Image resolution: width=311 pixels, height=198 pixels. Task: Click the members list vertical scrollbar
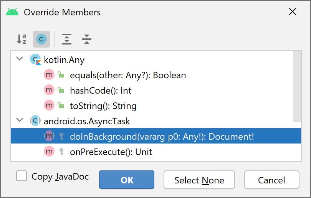click(297, 86)
